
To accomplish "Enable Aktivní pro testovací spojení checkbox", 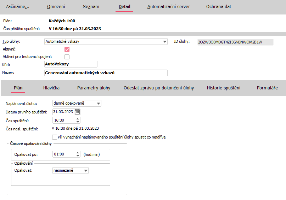I will click(67, 57).
